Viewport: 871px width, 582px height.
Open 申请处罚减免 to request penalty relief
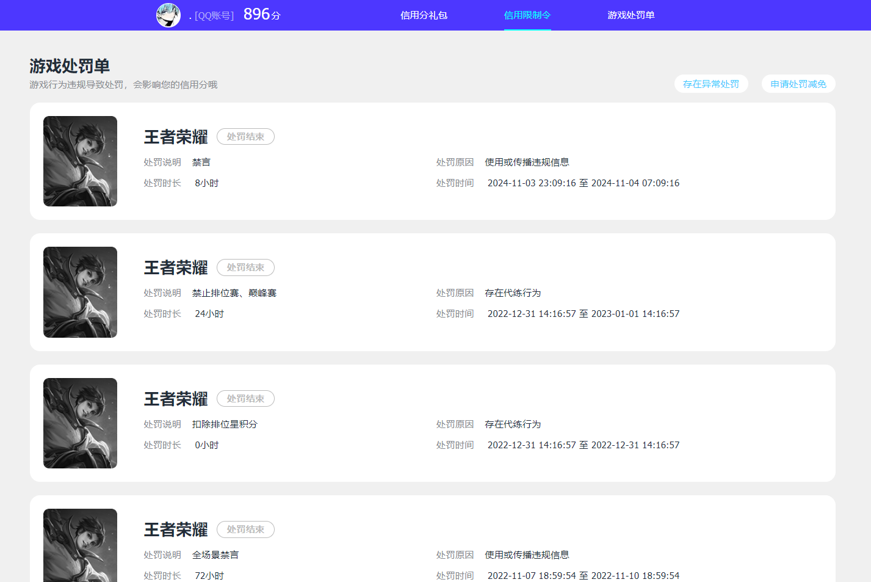pyautogui.click(x=798, y=84)
